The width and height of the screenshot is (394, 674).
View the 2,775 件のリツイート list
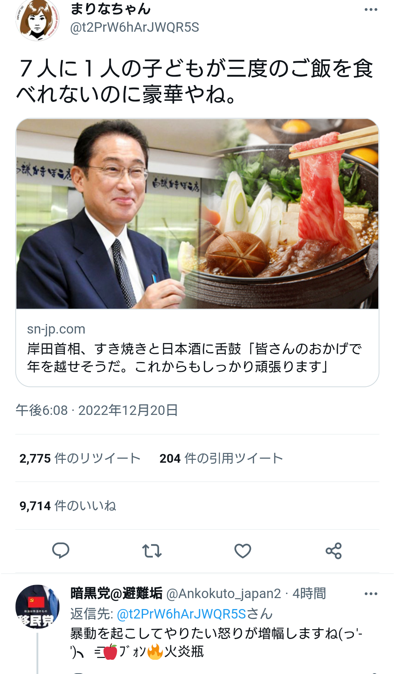(80, 458)
